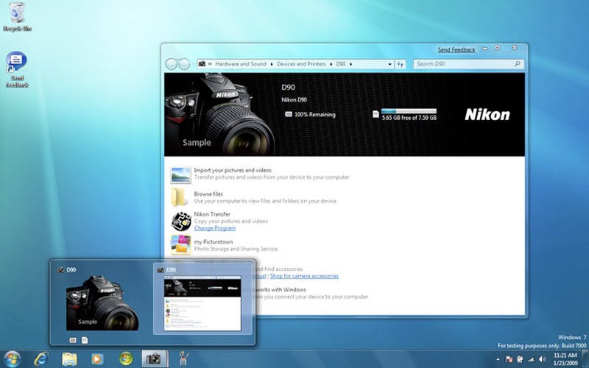Click the Devices and Printers breadcrumb
The width and height of the screenshot is (589, 368).
[301, 64]
